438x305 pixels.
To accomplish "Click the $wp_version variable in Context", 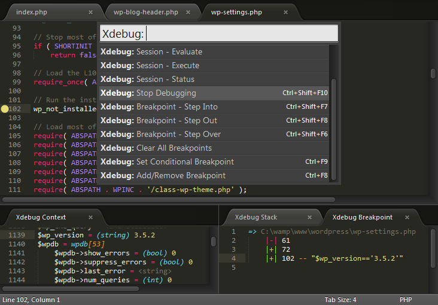I will [x=60, y=235].
